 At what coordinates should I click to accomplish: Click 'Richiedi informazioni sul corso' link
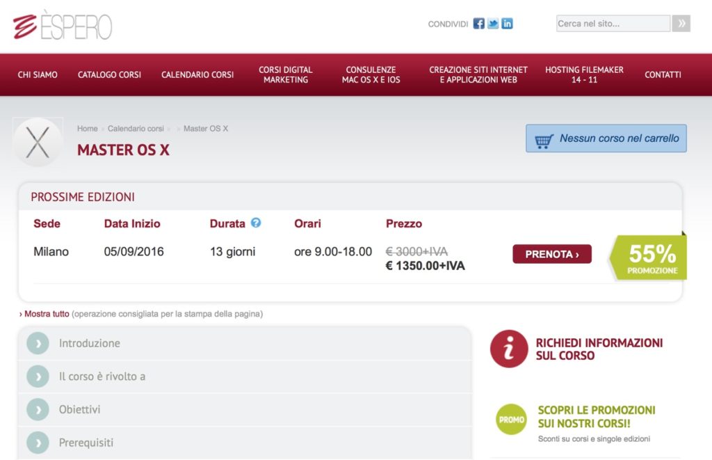pyautogui.click(x=599, y=349)
